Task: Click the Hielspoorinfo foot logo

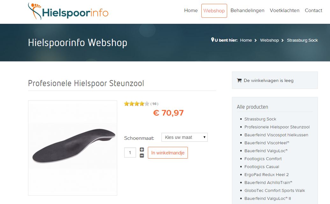Action: click(x=68, y=11)
